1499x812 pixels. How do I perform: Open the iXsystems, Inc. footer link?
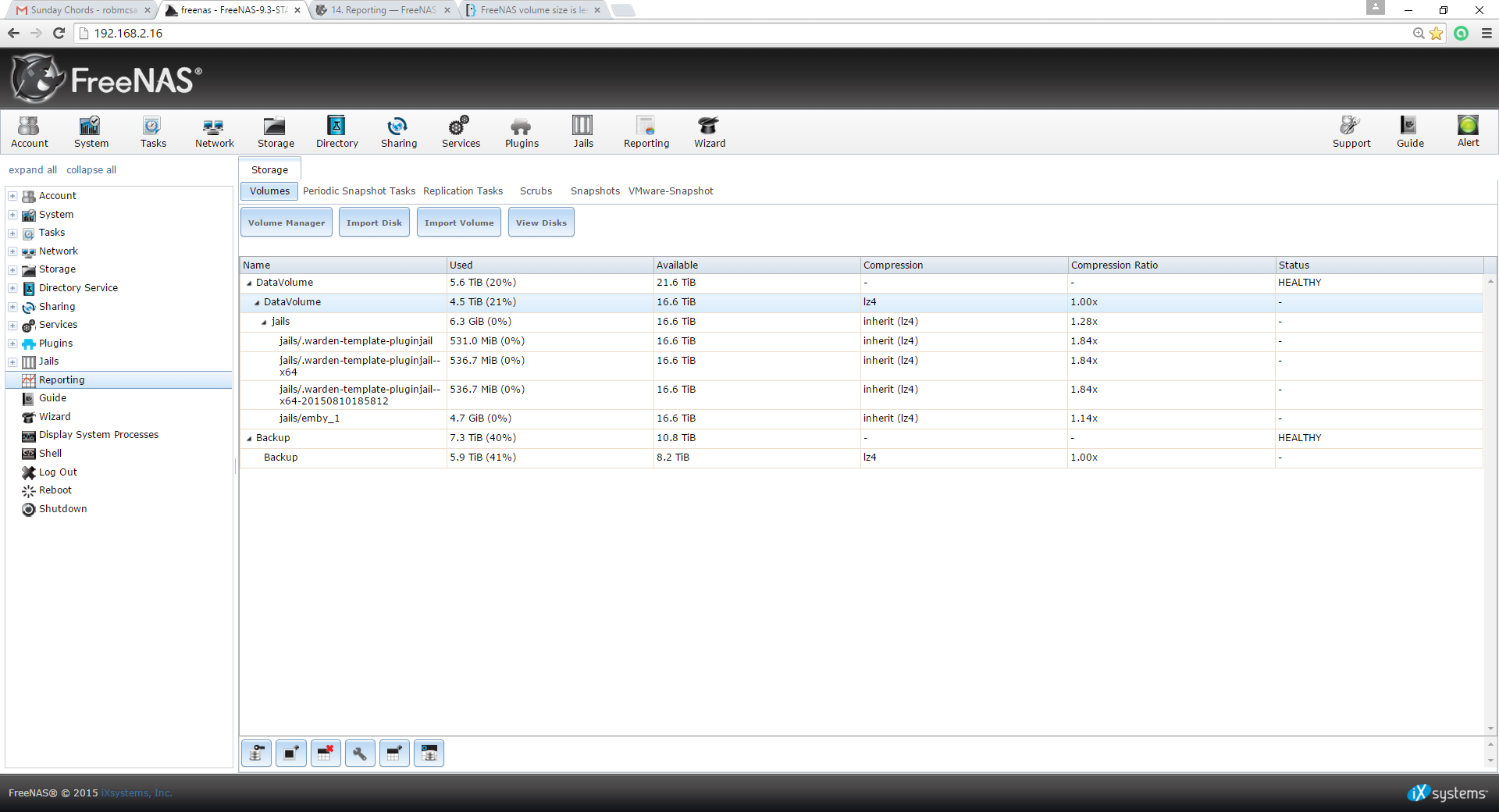pyautogui.click(x=137, y=793)
